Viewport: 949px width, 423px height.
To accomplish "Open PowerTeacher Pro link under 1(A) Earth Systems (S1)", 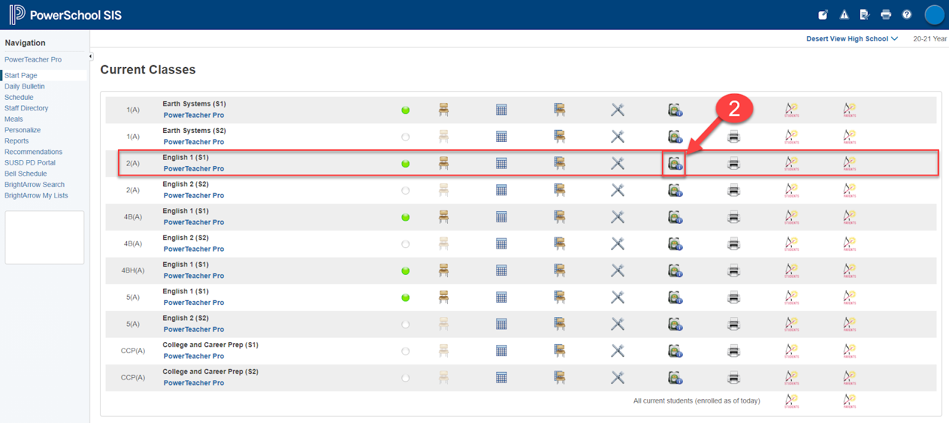I will (x=194, y=115).
